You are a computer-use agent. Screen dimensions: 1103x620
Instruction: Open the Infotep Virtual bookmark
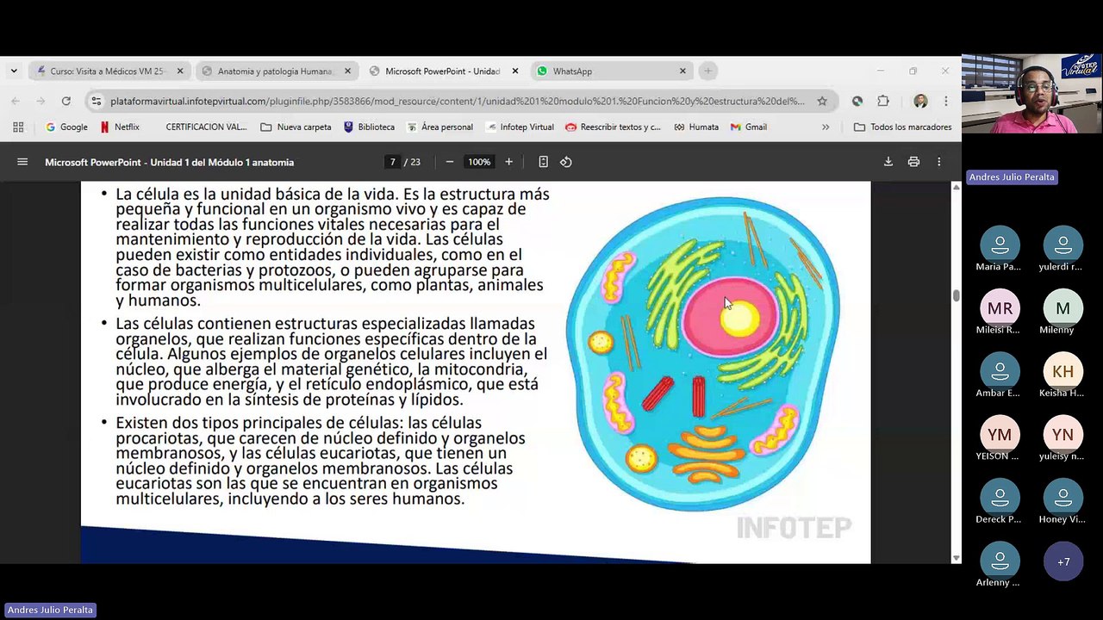(520, 127)
